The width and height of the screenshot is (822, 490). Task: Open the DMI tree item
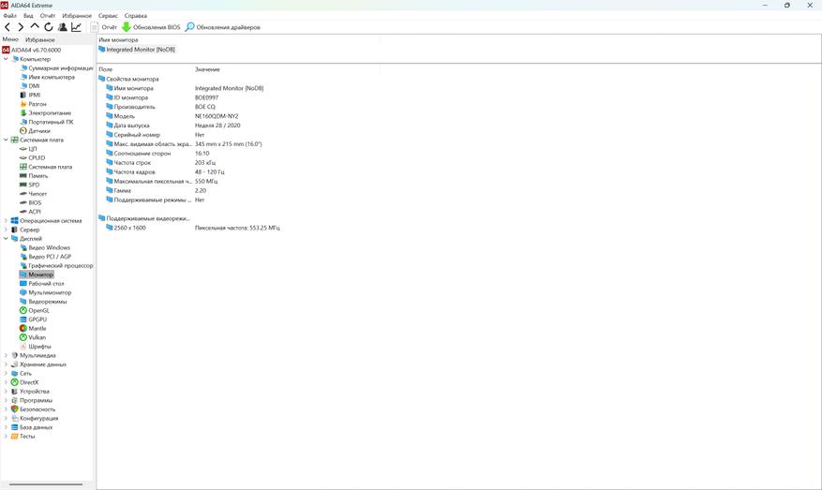coord(30,86)
